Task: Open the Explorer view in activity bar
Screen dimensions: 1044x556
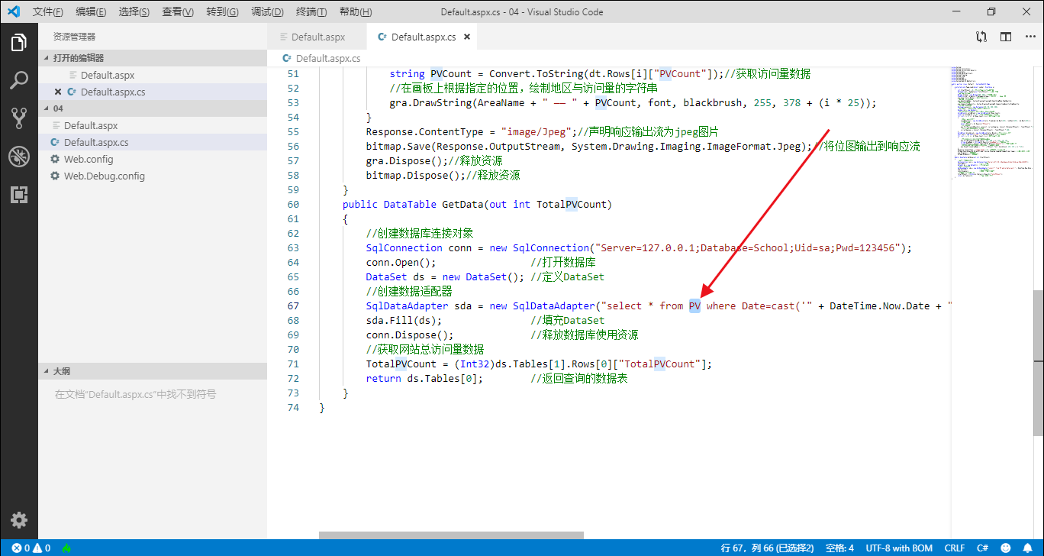Action: click(x=19, y=43)
